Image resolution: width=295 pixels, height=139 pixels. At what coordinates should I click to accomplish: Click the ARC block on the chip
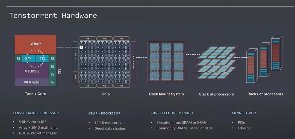pyautogui.click(x=76, y=77)
